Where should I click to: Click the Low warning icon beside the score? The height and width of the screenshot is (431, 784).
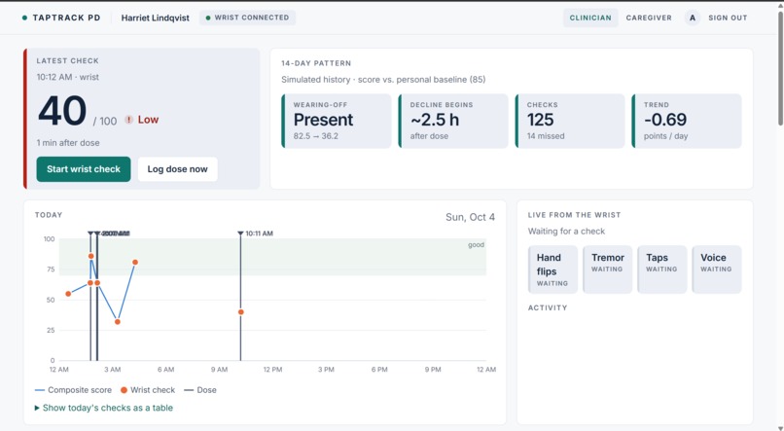pos(129,120)
